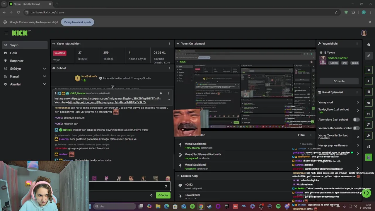Dismiss the default browser notification bar
The image size is (375, 211).
(x=370, y=22)
